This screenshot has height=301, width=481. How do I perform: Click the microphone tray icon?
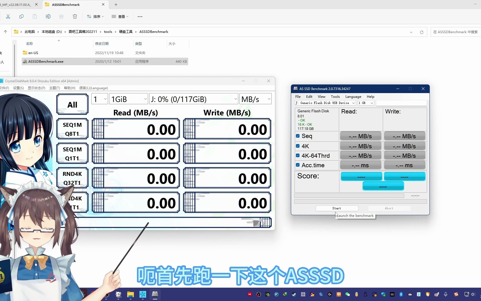pos(446,294)
